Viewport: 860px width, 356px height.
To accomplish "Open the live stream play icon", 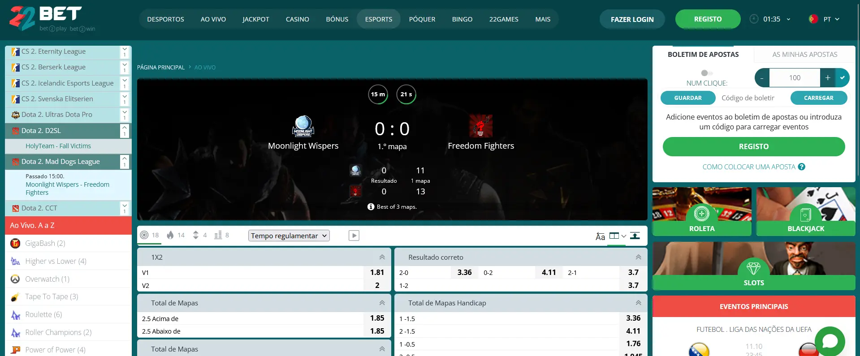I will (x=354, y=236).
